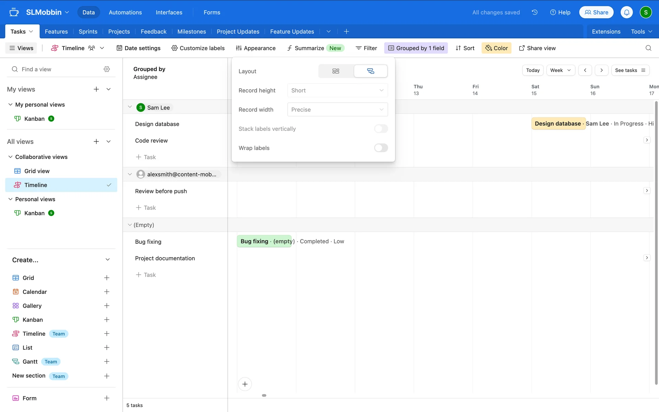Open the Record height dropdown
The height and width of the screenshot is (412, 659).
pos(337,91)
